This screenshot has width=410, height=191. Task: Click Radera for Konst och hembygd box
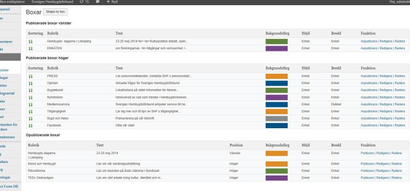pyautogui.click(x=397, y=163)
